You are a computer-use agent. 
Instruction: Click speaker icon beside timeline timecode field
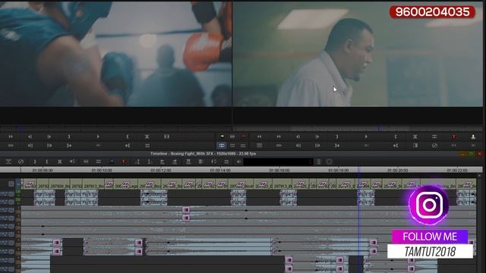[x=239, y=162]
